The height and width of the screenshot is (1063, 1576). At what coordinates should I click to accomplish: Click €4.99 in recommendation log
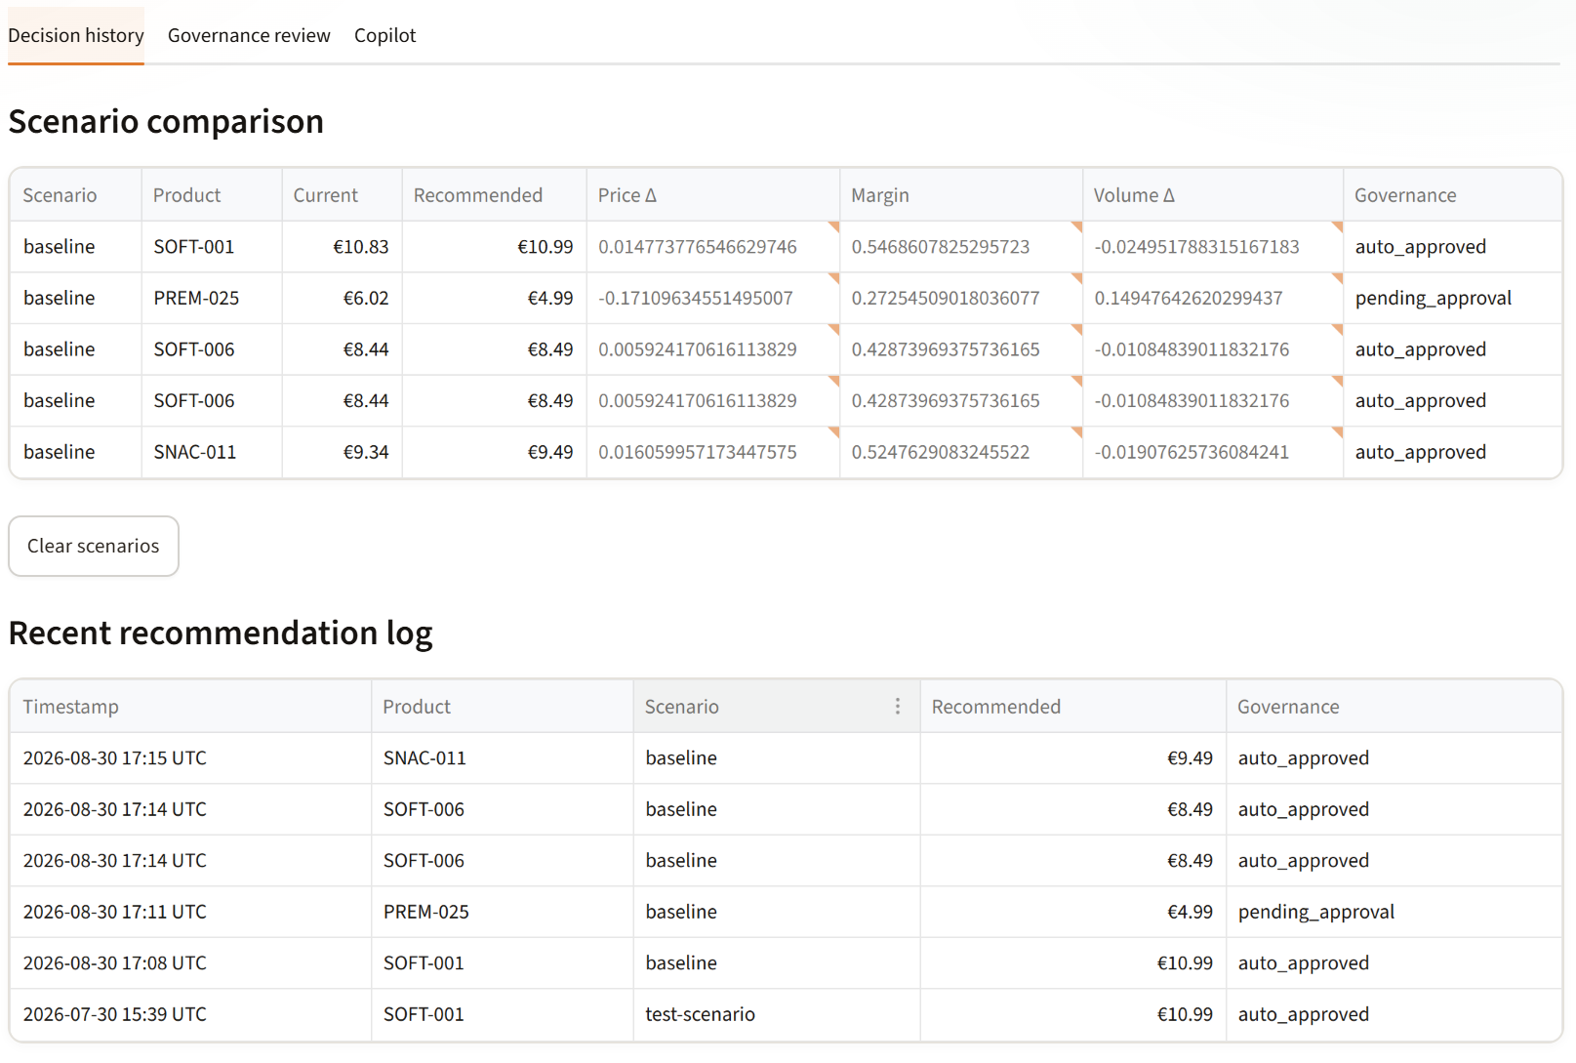pos(1073,912)
